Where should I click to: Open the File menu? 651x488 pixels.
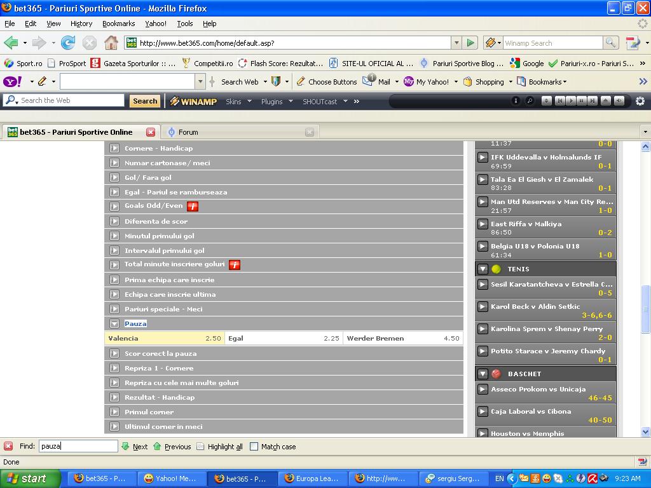(10, 24)
